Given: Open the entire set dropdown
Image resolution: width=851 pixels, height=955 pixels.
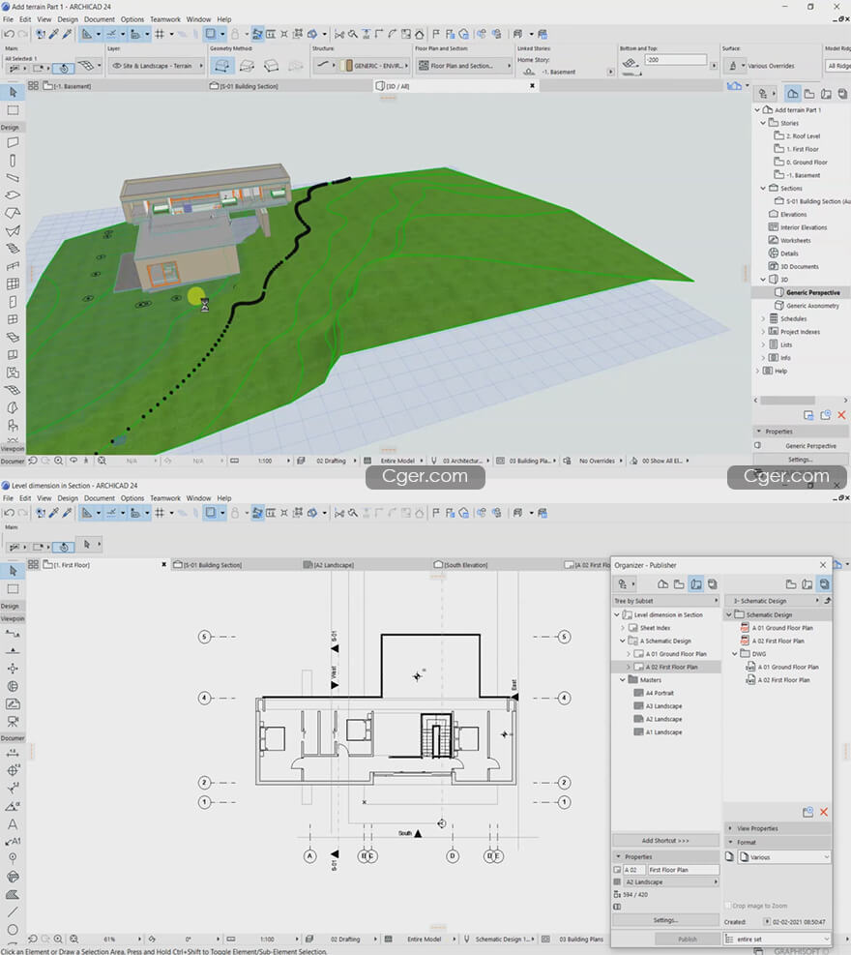Looking at the screenshot, I should coord(777,940).
